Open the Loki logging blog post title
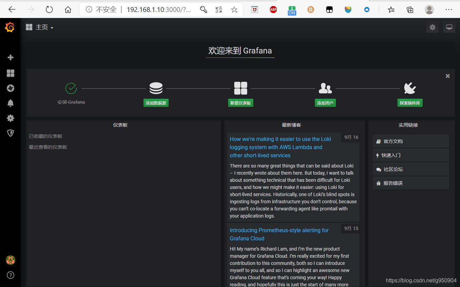Image resolution: width=460 pixels, height=287 pixels. (x=280, y=147)
